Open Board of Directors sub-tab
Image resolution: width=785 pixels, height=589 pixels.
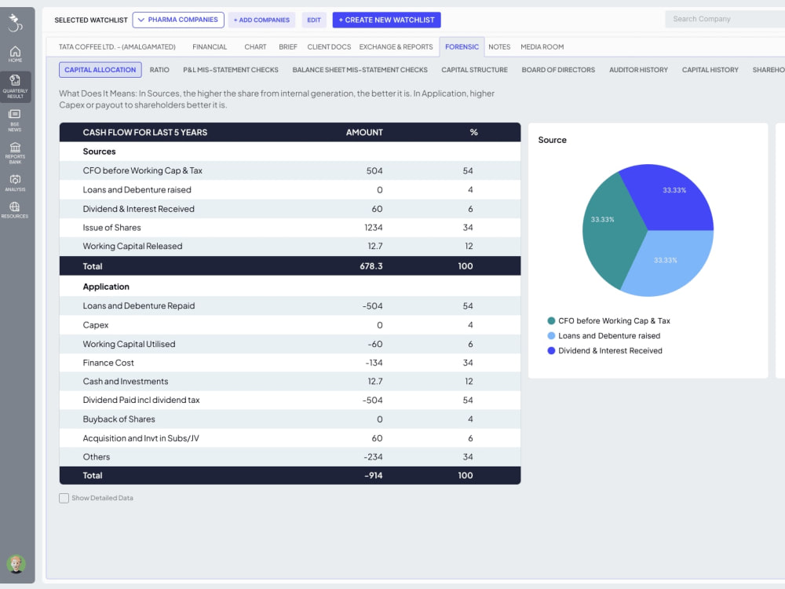click(x=558, y=70)
